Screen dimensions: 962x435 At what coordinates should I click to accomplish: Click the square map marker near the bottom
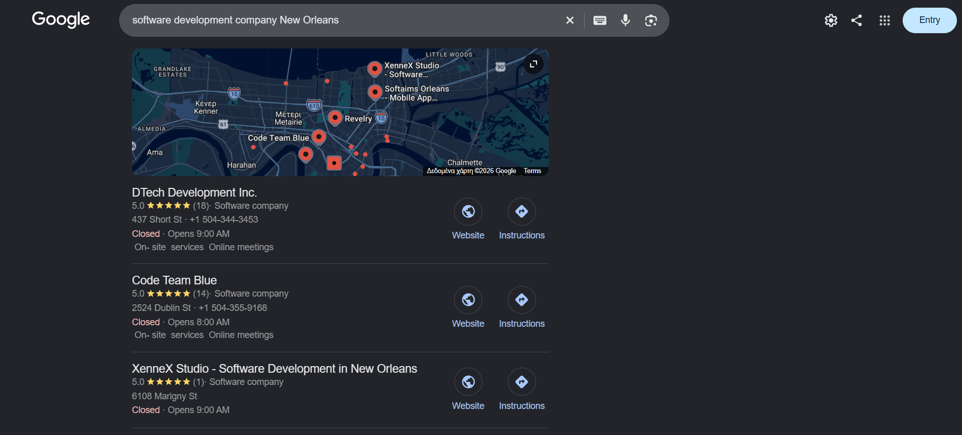click(x=334, y=163)
